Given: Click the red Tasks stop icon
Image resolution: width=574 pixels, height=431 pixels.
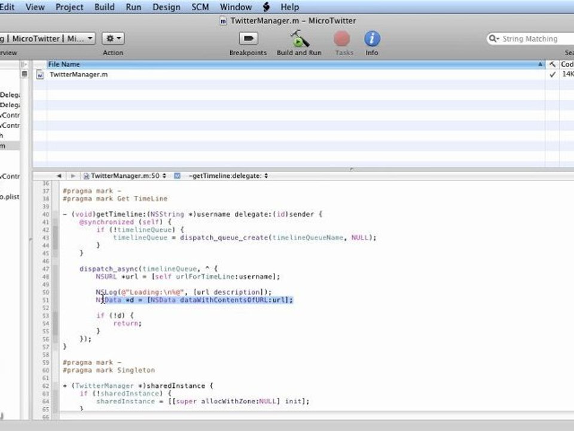Looking at the screenshot, I should 342,38.
